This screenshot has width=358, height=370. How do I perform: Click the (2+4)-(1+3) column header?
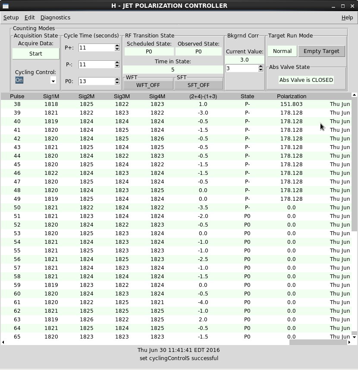tap(203, 96)
